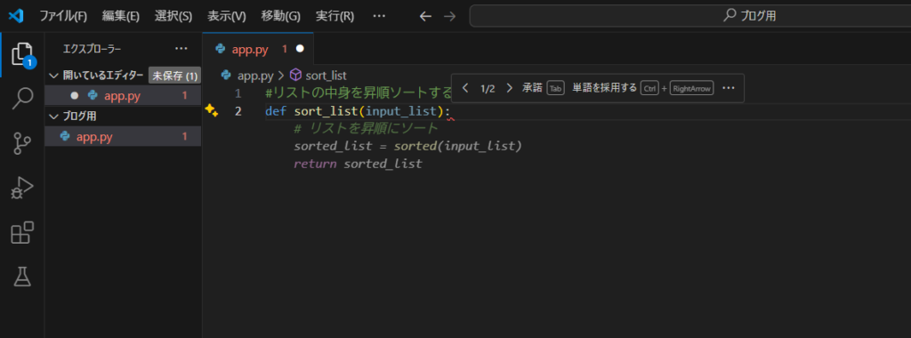Select the app.py editor tab
911x338 pixels.
[258, 49]
